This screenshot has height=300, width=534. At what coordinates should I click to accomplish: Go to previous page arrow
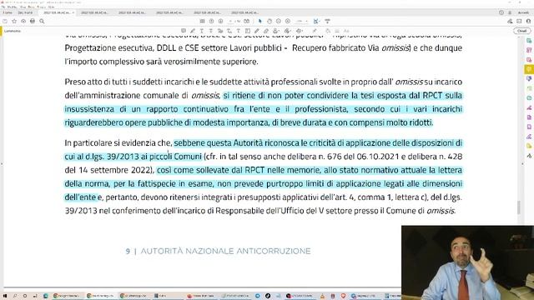click(211, 21)
